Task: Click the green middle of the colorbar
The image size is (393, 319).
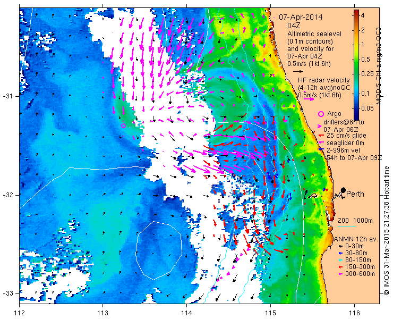Action: (356, 65)
